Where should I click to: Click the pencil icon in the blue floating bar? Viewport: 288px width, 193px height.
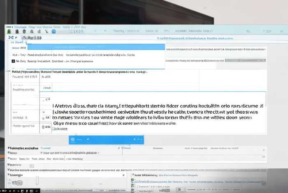coord(88,140)
